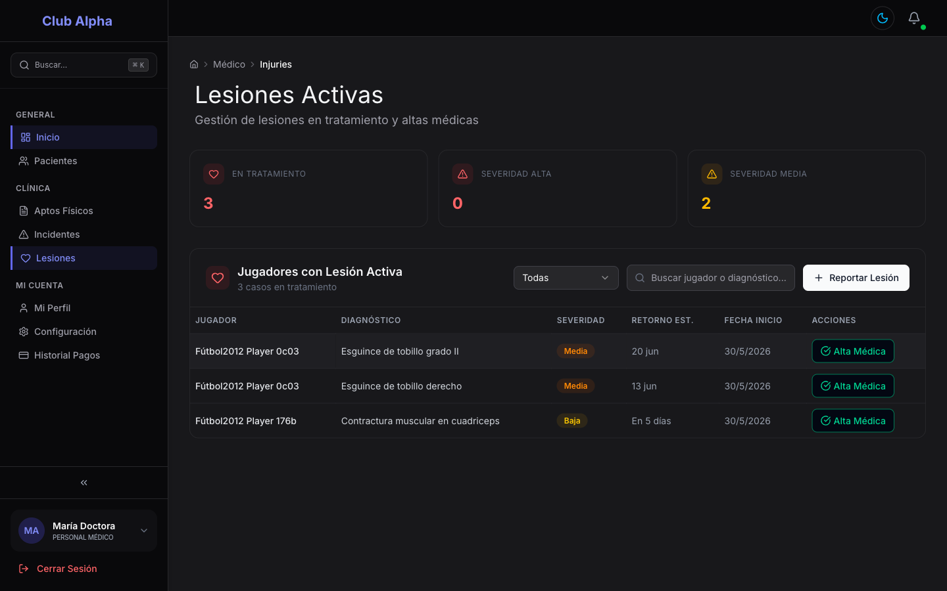This screenshot has height=591, width=947.
Task: Click the En Tratamiento count 3
Action: [x=208, y=204]
